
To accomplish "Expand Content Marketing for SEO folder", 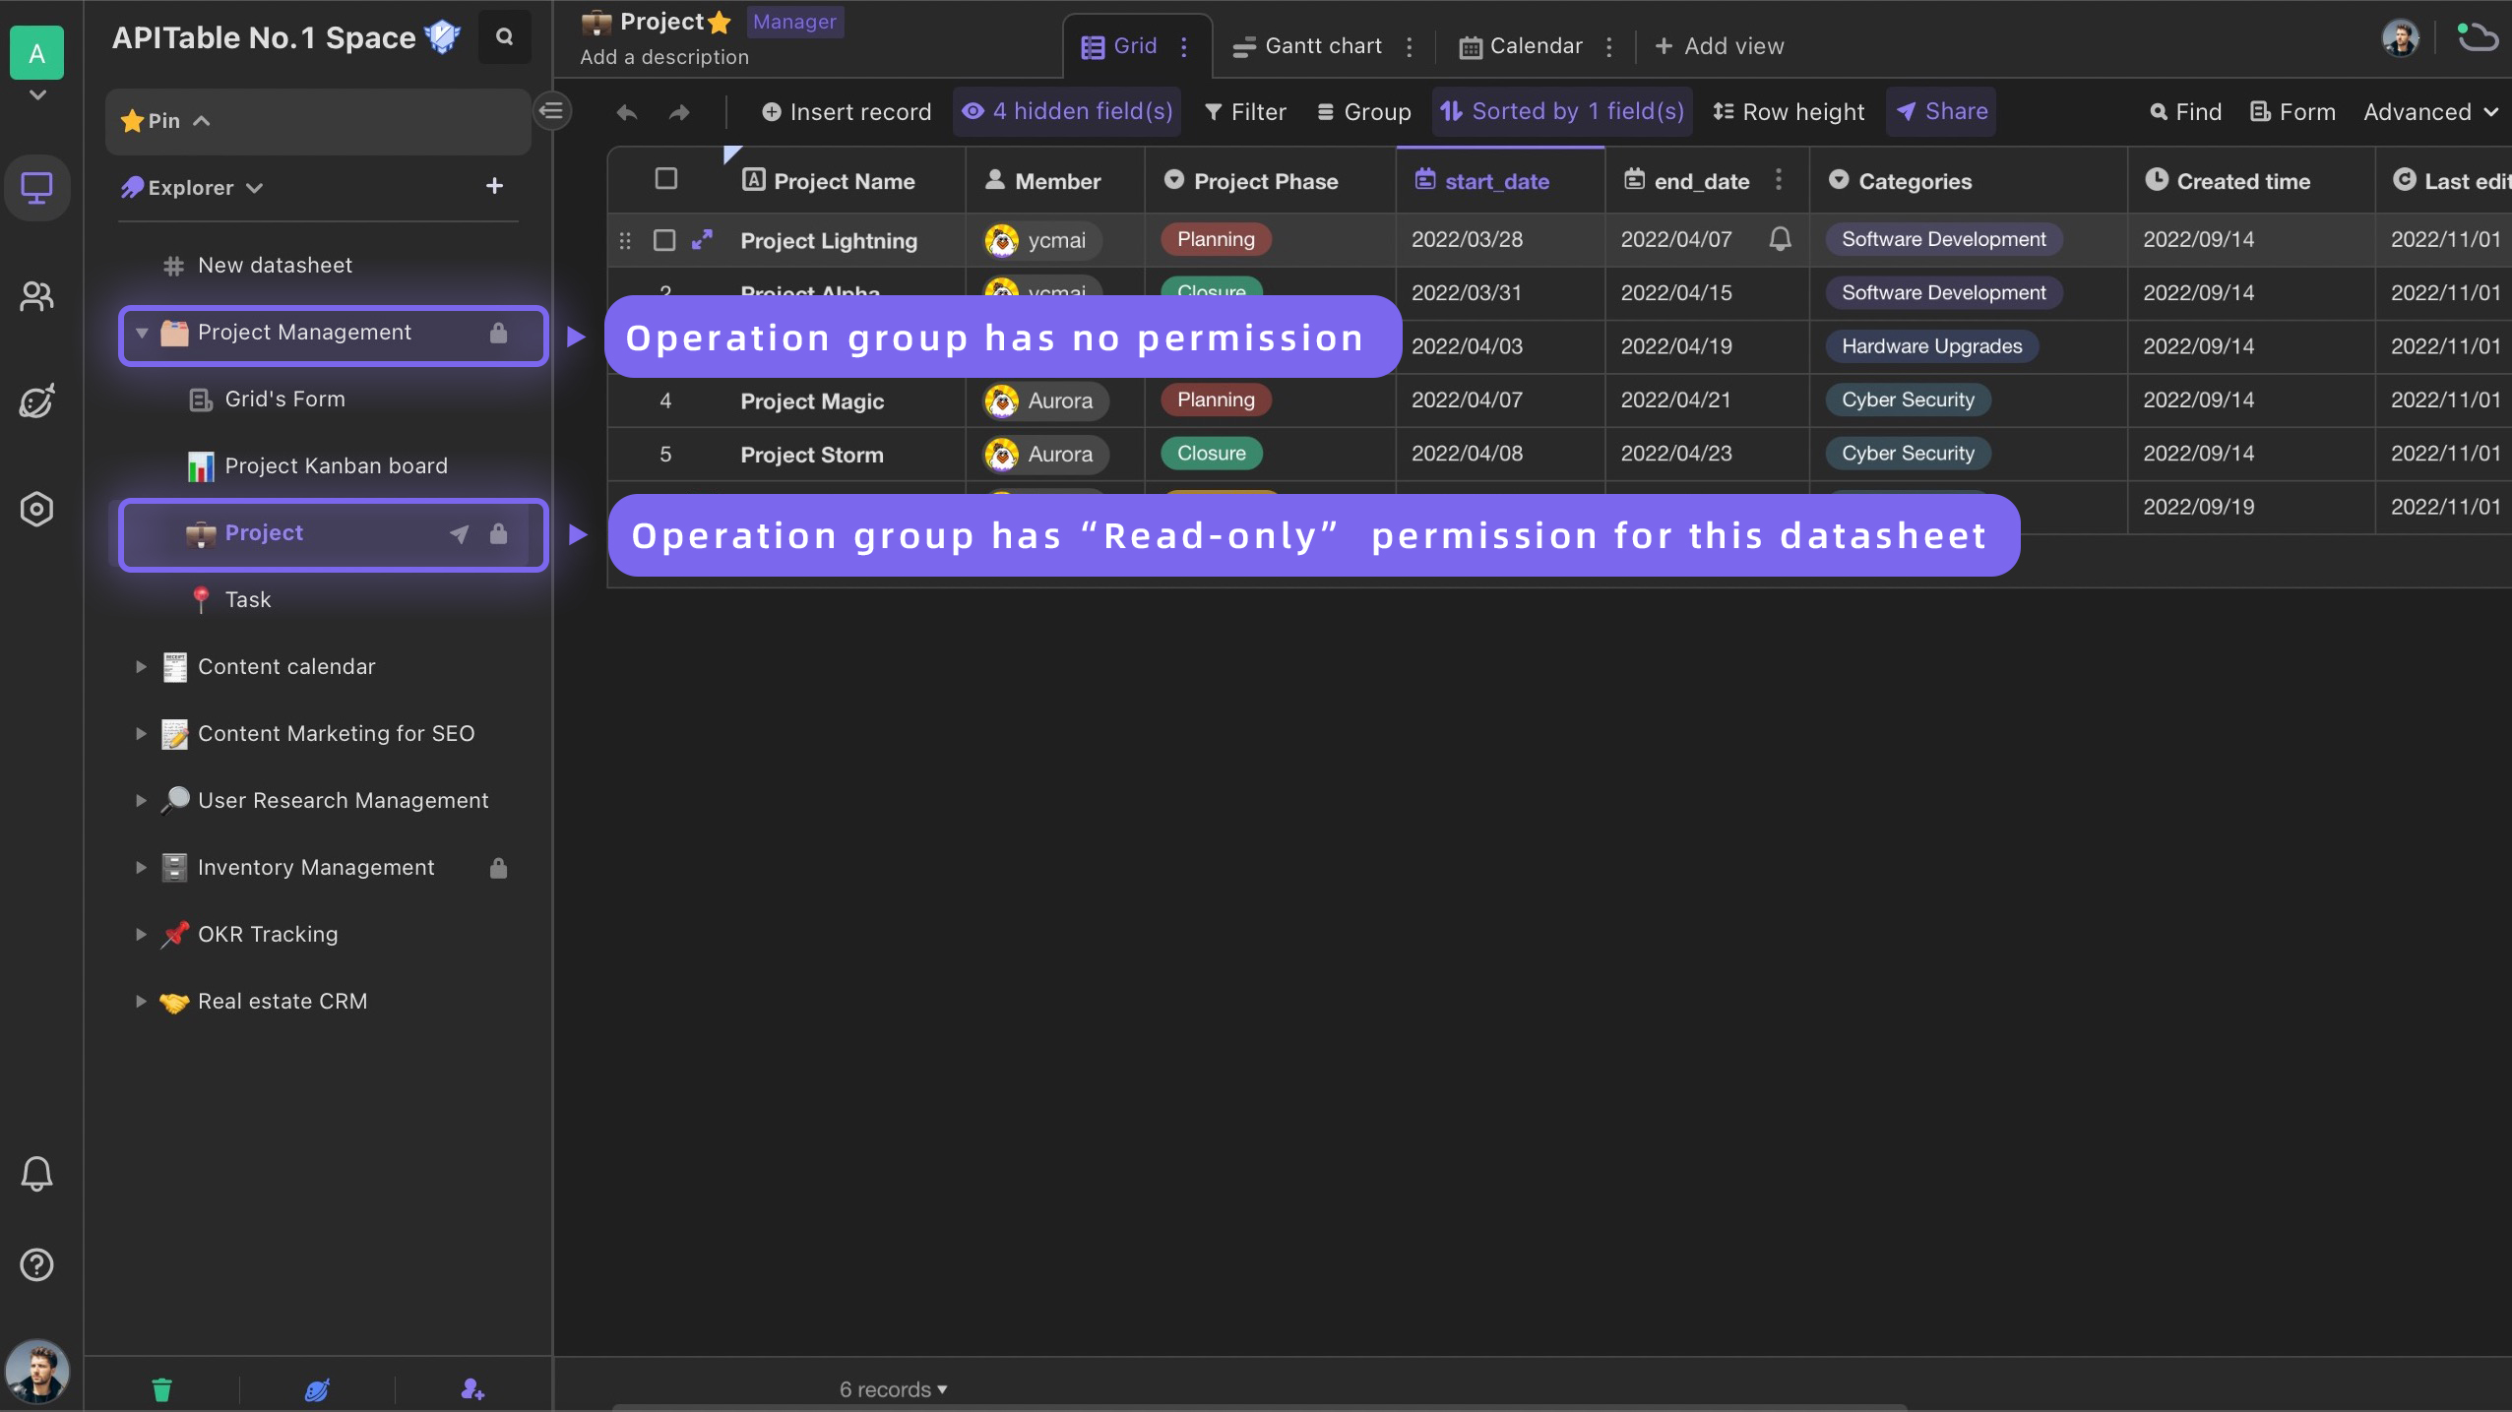I will pos(141,734).
